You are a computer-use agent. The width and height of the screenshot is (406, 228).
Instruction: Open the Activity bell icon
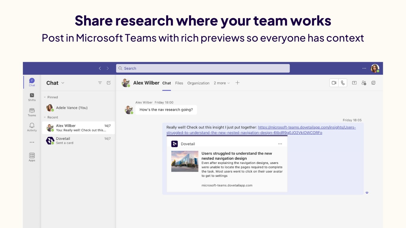coord(32,127)
